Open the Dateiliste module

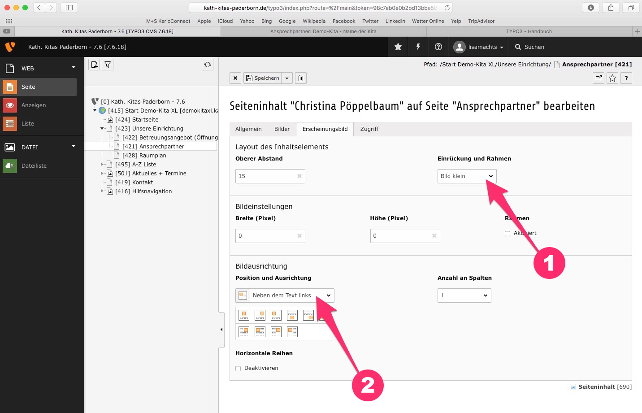[x=34, y=166]
